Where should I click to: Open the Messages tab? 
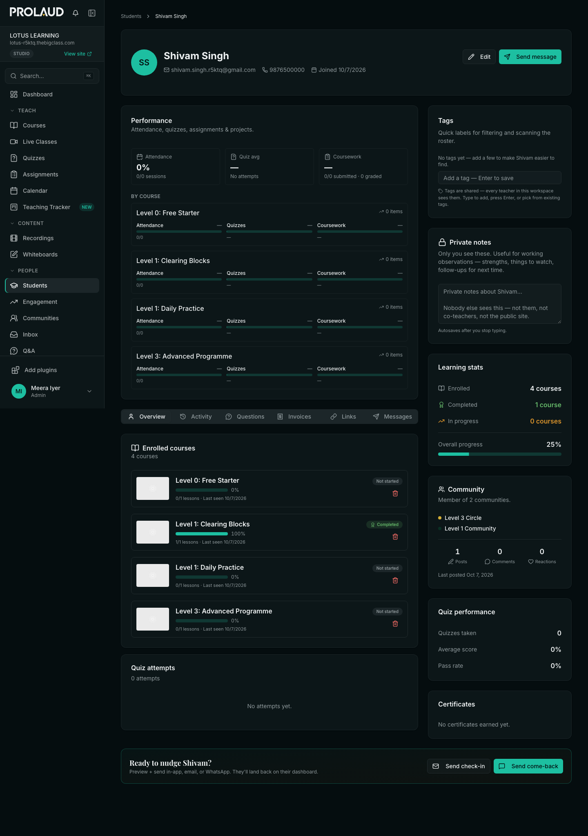pyautogui.click(x=392, y=417)
